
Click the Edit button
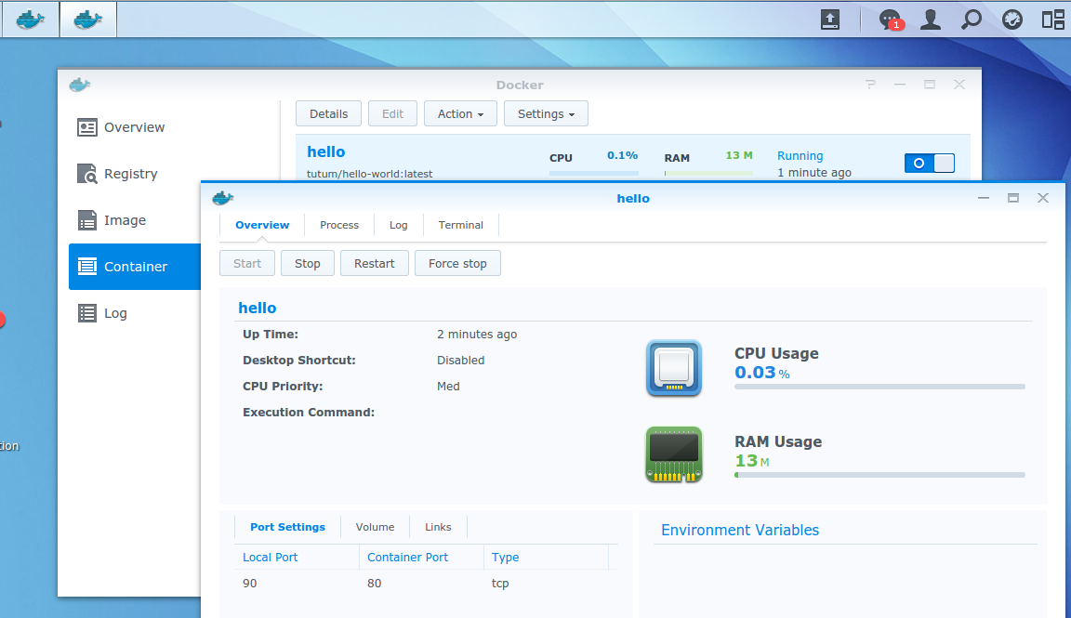pos(392,114)
